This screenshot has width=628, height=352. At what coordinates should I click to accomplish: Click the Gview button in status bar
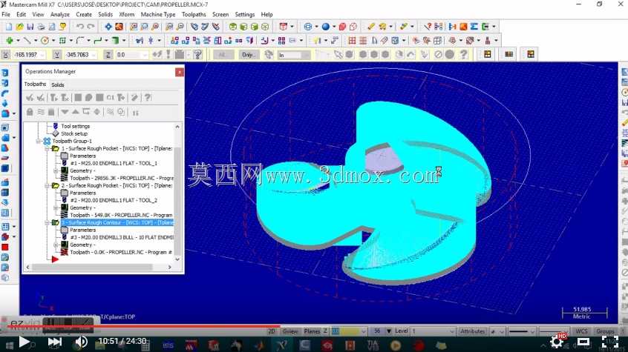pyautogui.click(x=290, y=331)
